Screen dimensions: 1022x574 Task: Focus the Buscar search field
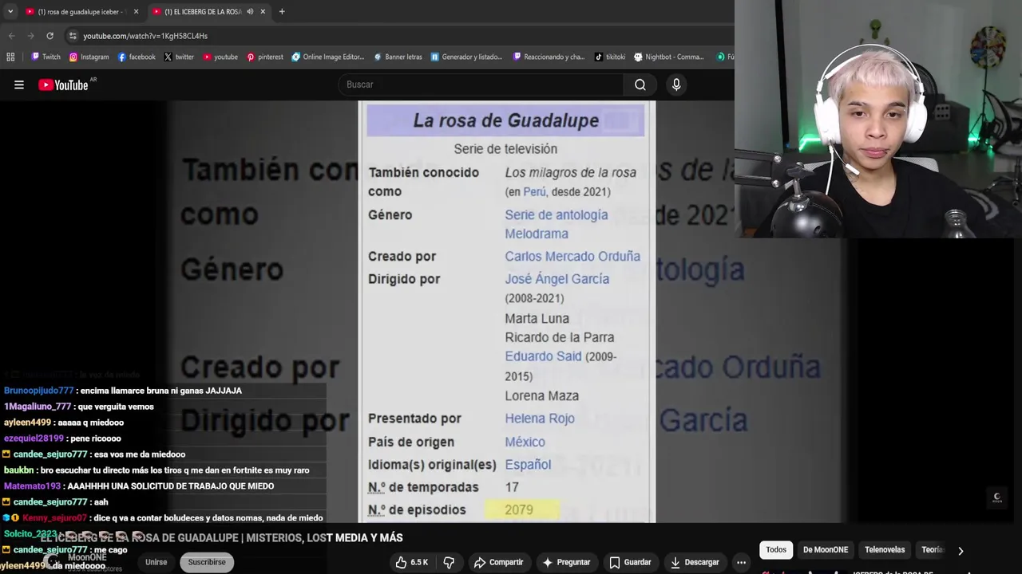tap(481, 85)
